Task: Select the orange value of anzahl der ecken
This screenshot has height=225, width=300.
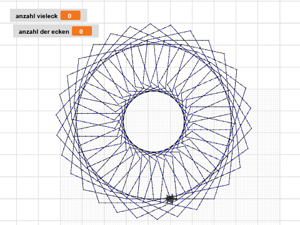Action: [82, 31]
